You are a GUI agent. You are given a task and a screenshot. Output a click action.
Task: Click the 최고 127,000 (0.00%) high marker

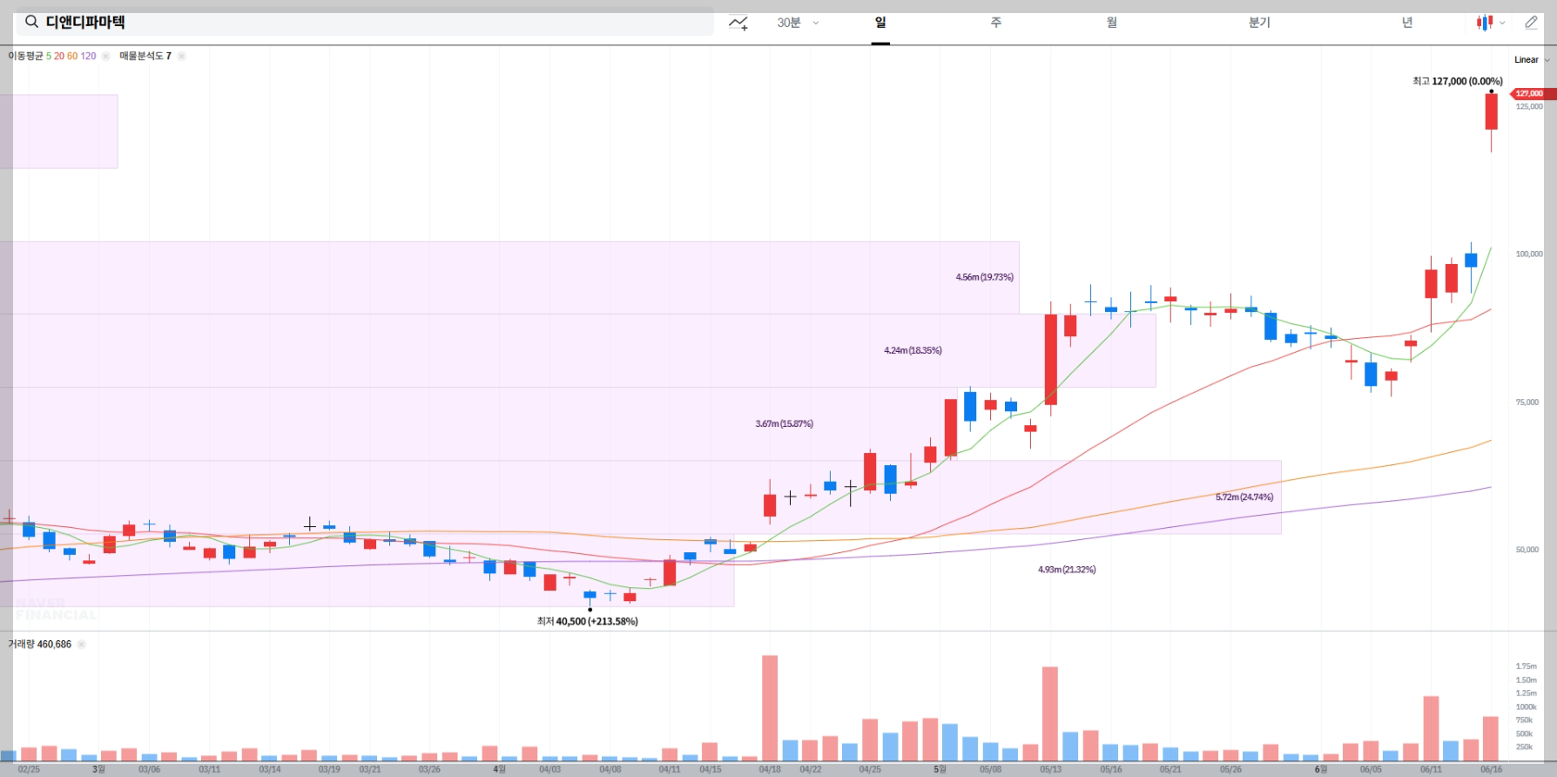(1457, 81)
